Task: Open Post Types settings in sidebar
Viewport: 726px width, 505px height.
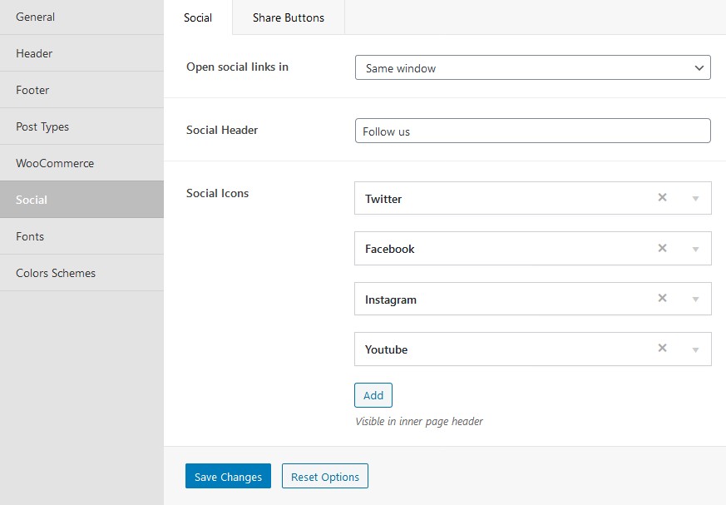Action: (x=81, y=126)
